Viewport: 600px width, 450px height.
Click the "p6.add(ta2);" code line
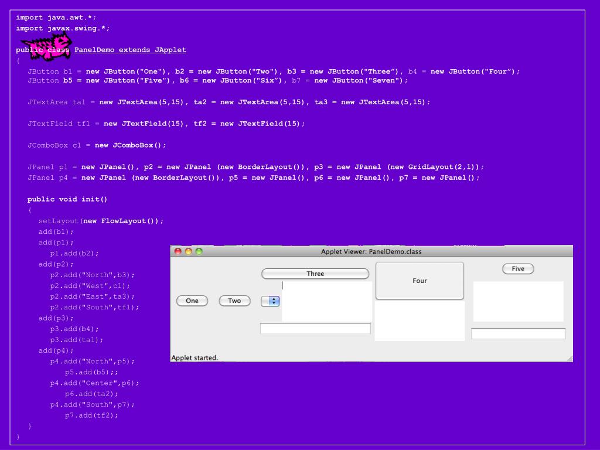pyautogui.click(x=91, y=393)
